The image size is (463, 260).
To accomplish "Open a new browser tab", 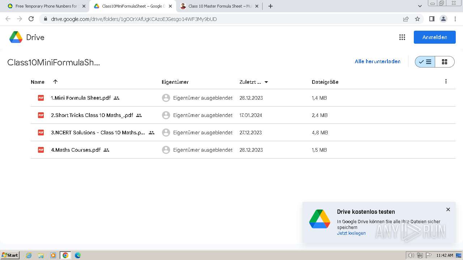I will (x=271, y=6).
